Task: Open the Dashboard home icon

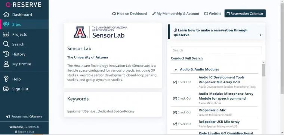Action: point(6,15)
